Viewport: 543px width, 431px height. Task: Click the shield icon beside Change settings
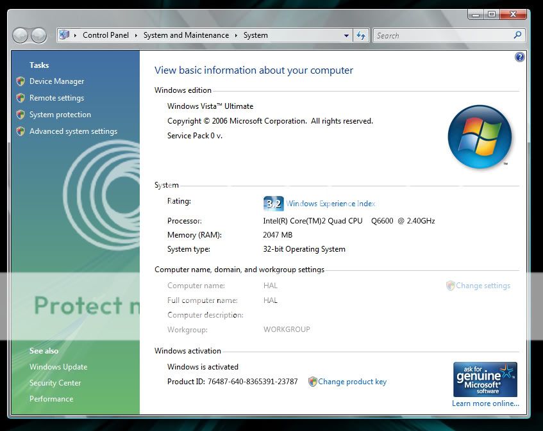click(450, 286)
